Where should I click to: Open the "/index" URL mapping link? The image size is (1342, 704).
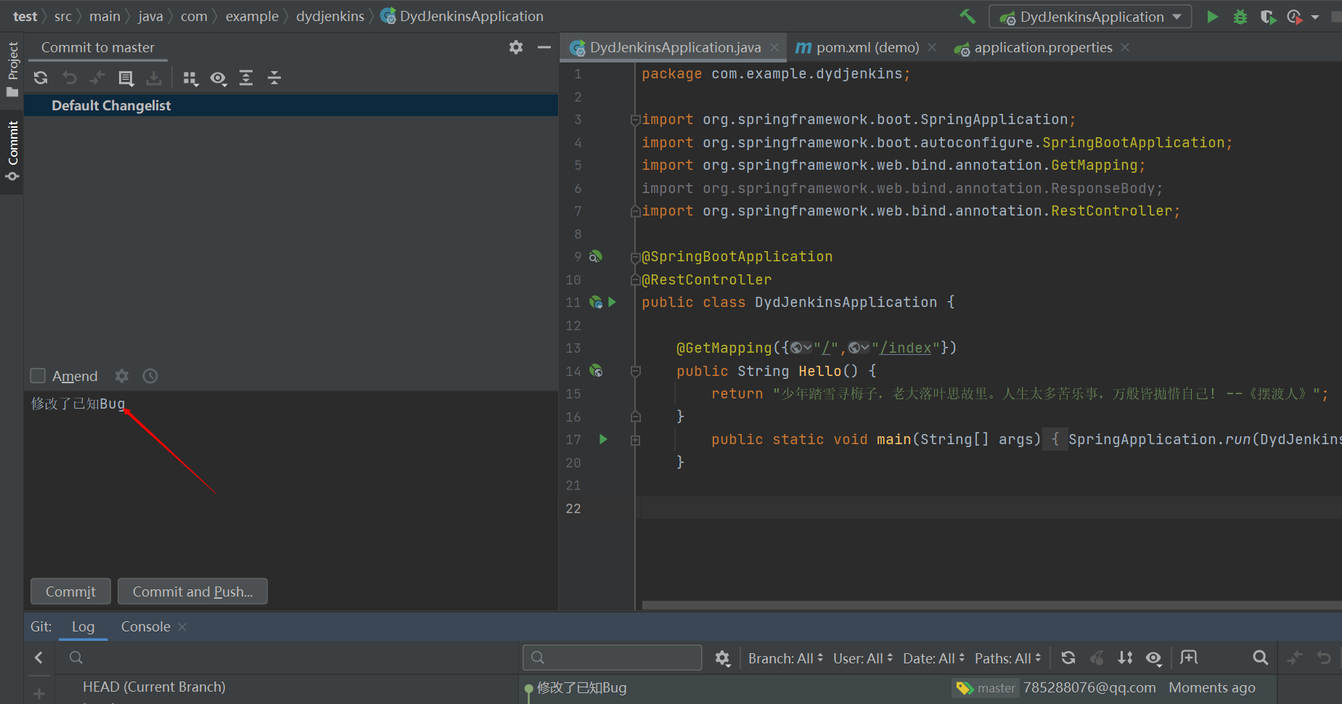906,348
